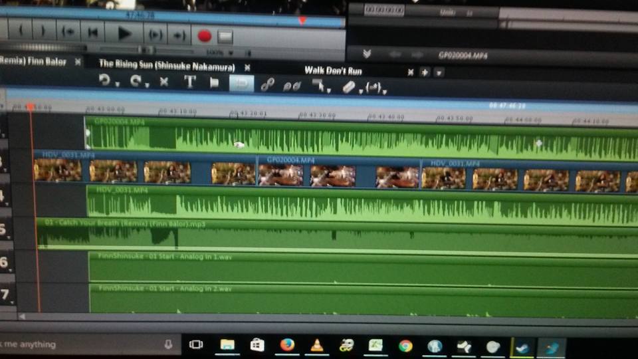
Task: Click the square button beside Record
Action: tap(225, 37)
